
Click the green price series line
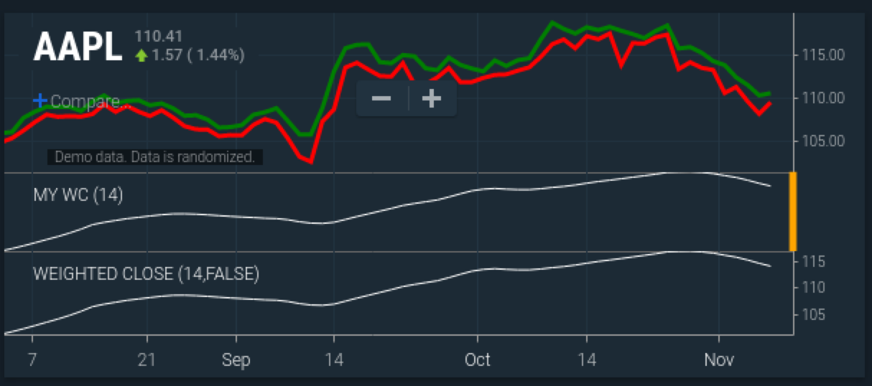553,24
